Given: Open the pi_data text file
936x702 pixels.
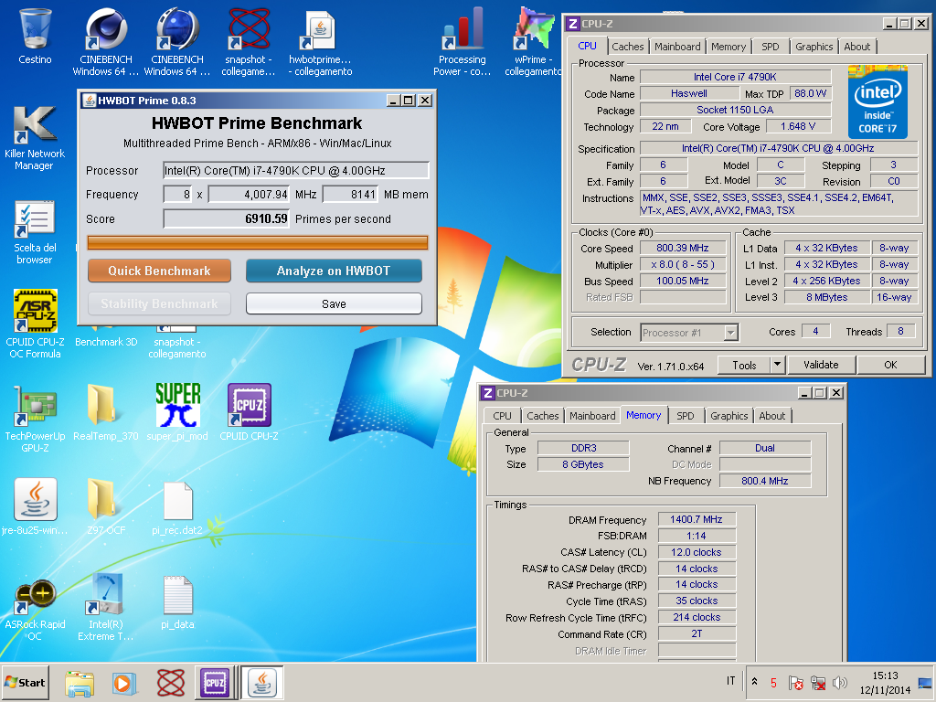Looking at the screenshot, I should tap(177, 601).
